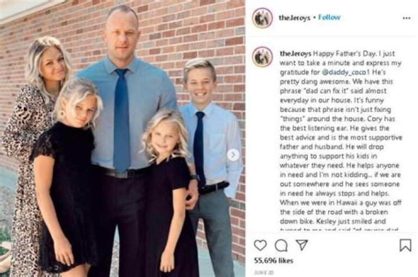Share the post using the paper plane icon

(301, 245)
